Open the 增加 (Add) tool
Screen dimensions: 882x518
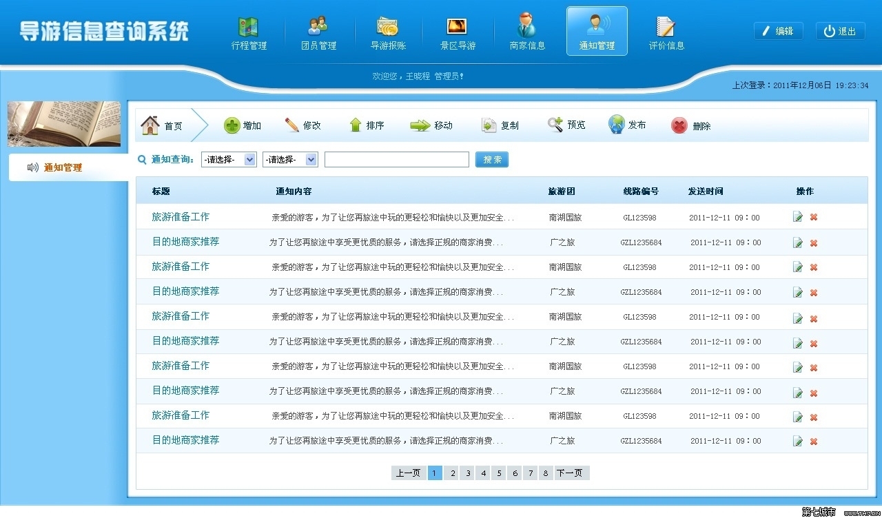(243, 125)
